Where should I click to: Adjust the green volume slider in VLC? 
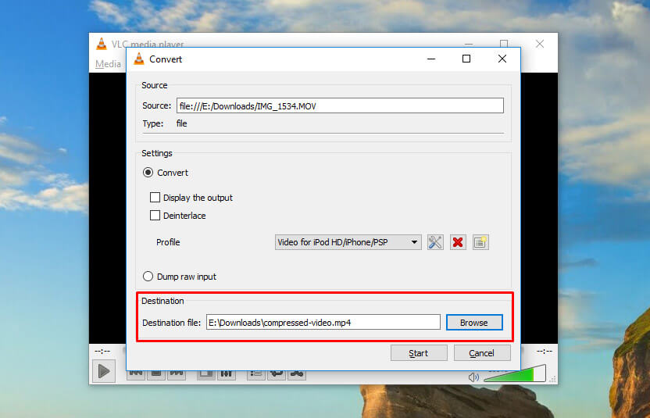click(515, 373)
